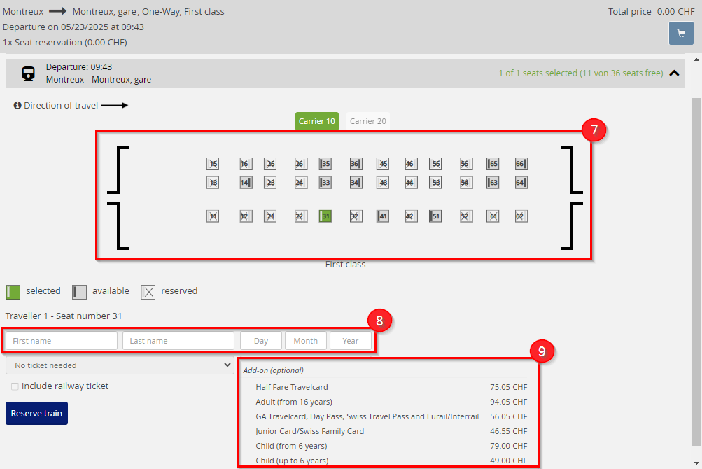Pick available seat 51
This screenshot has height=469, width=702.
coord(435,216)
